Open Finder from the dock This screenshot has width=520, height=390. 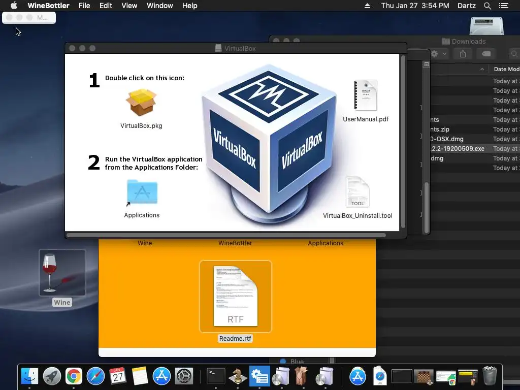click(x=29, y=376)
